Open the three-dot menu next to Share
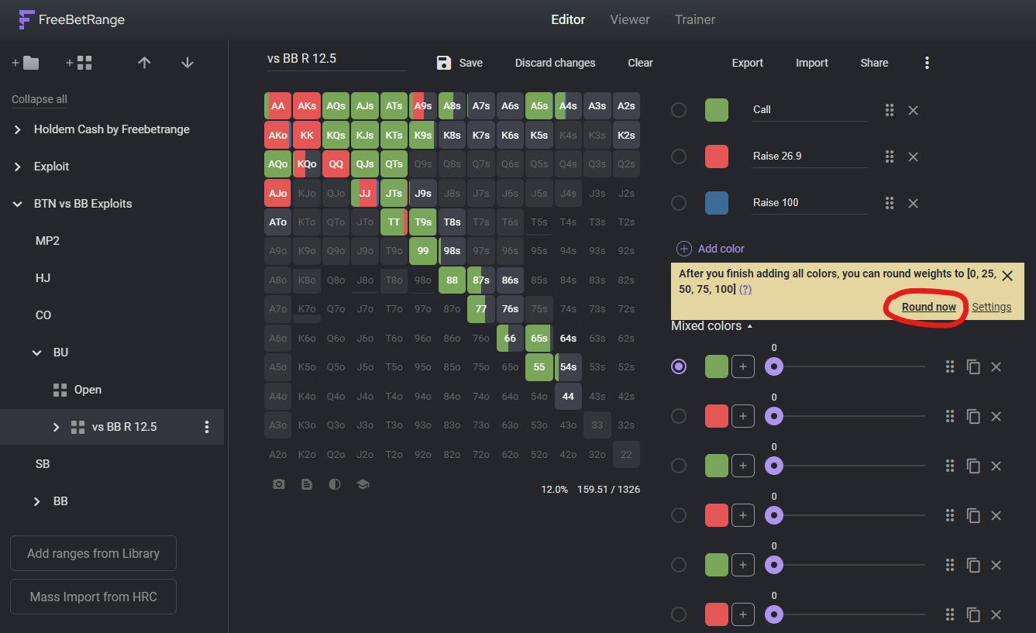 [x=927, y=63]
